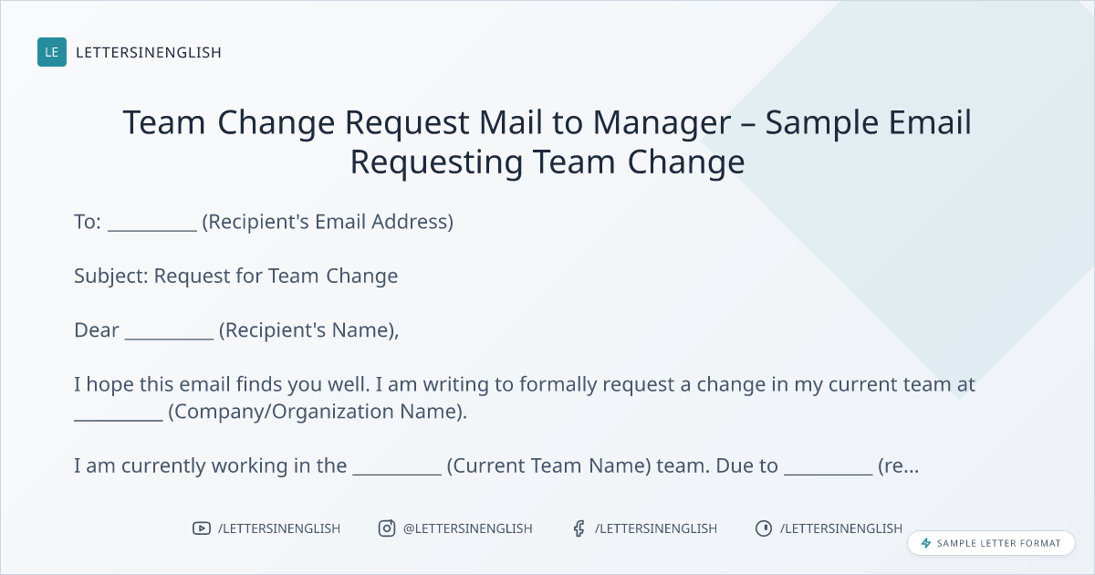The image size is (1095, 575).
Task: Click the LETTERSINENGLISH brand name at top
Action: click(149, 52)
